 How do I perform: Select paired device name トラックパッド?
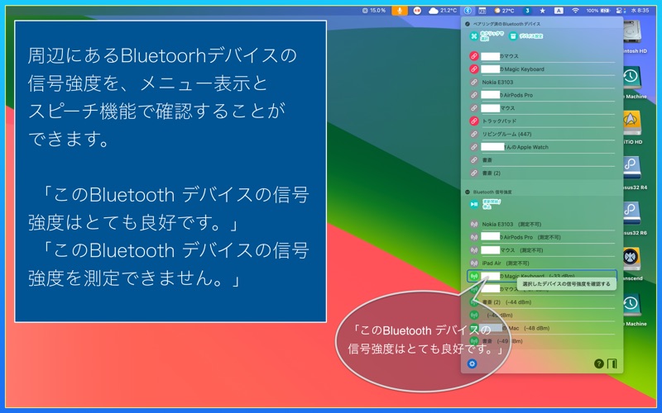499,121
